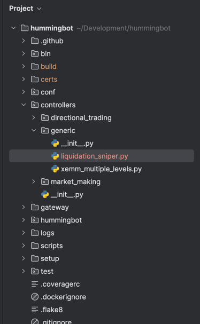Click the .flake8 text file icon
The image size is (200, 324).
[x=35, y=310]
